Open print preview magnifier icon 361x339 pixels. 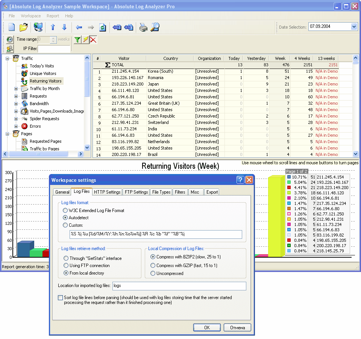pyautogui.click(x=155, y=27)
